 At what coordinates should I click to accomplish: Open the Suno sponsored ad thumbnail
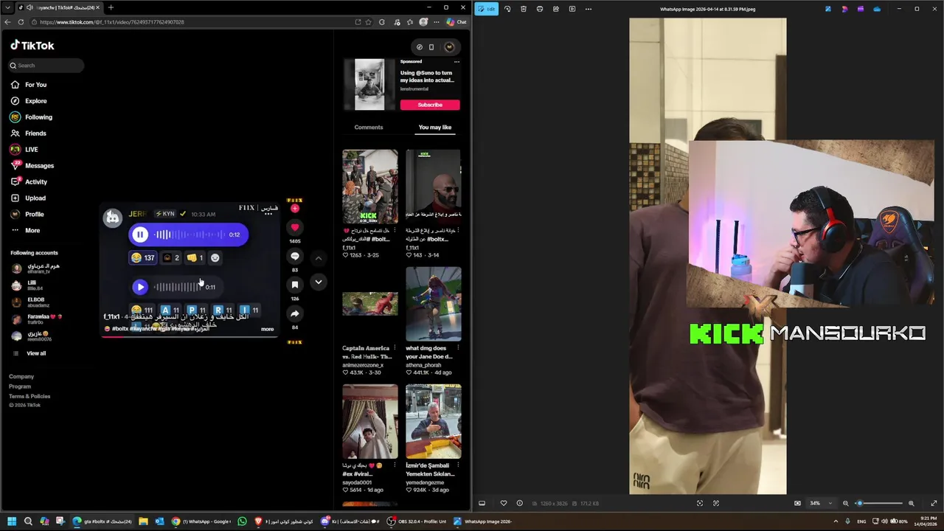click(x=369, y=85)
